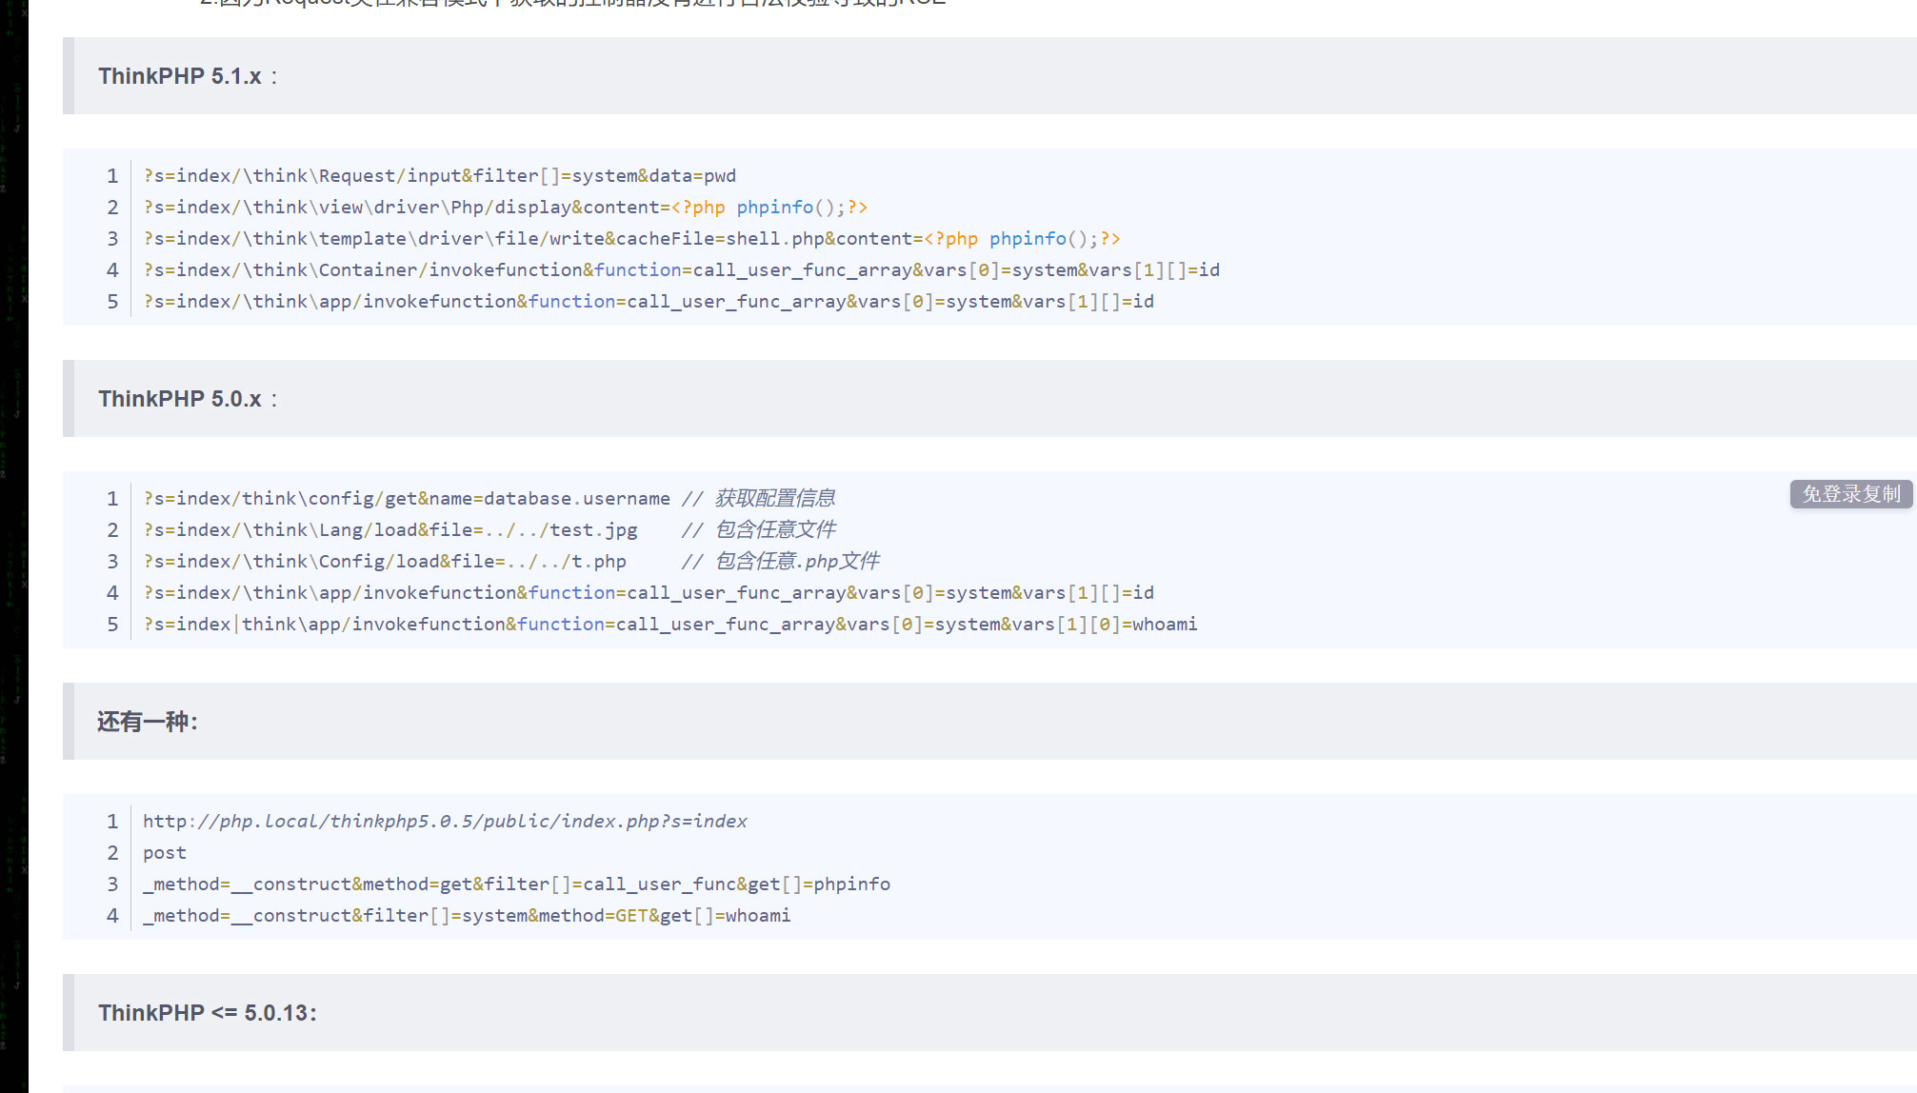Screen dimensions: 1917x1093
Task: Click the http://php.local/thinkphp5.0.5 URL line
Action: point(445,822)
